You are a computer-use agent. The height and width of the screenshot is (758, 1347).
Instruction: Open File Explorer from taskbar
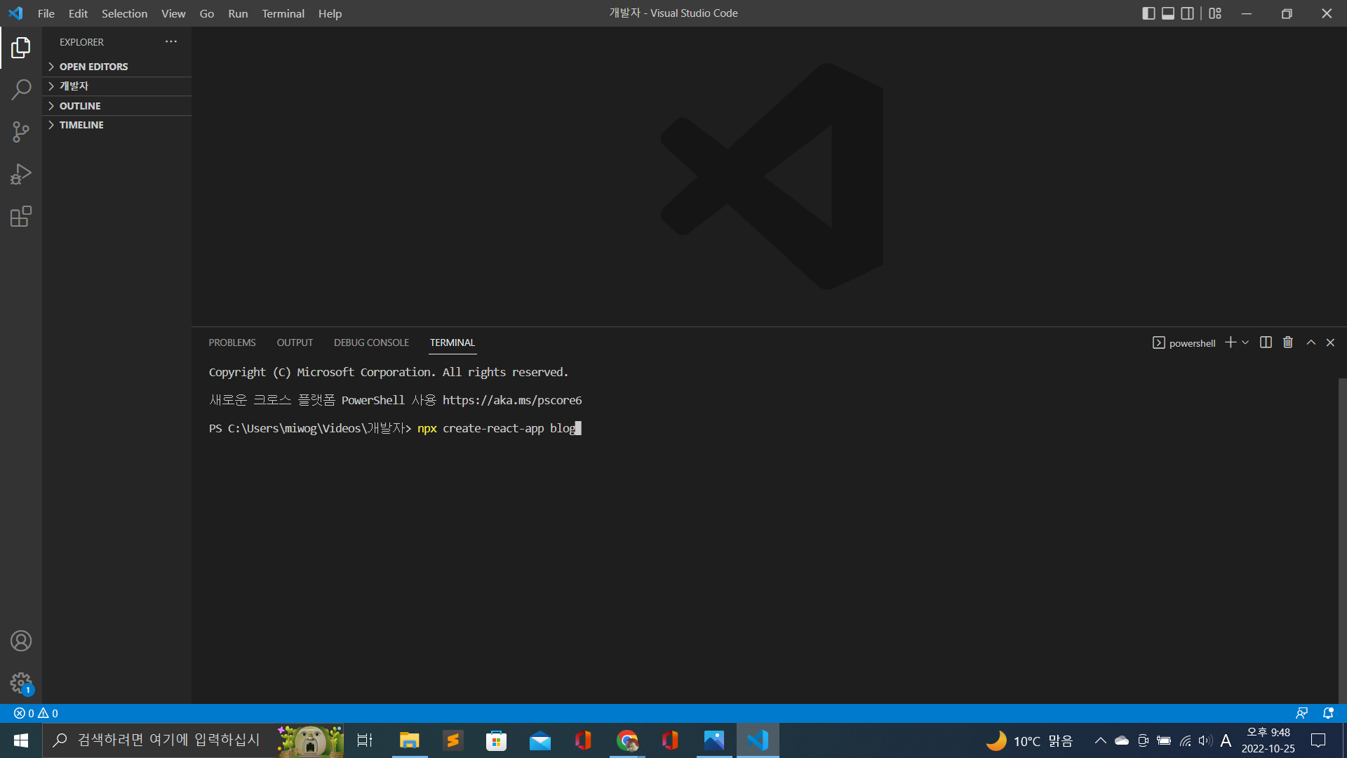point(409,740)
